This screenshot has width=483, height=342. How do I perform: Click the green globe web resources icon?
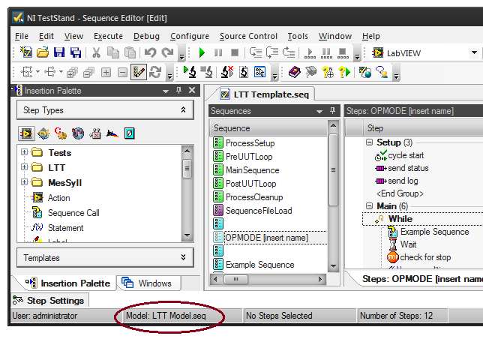pyautogui.click(x=365, y=73)
